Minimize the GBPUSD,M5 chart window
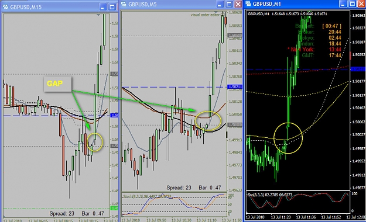Image resolution: width=366 pixels, height=222 pixels. pyautogui.click(x=220, y=4)
